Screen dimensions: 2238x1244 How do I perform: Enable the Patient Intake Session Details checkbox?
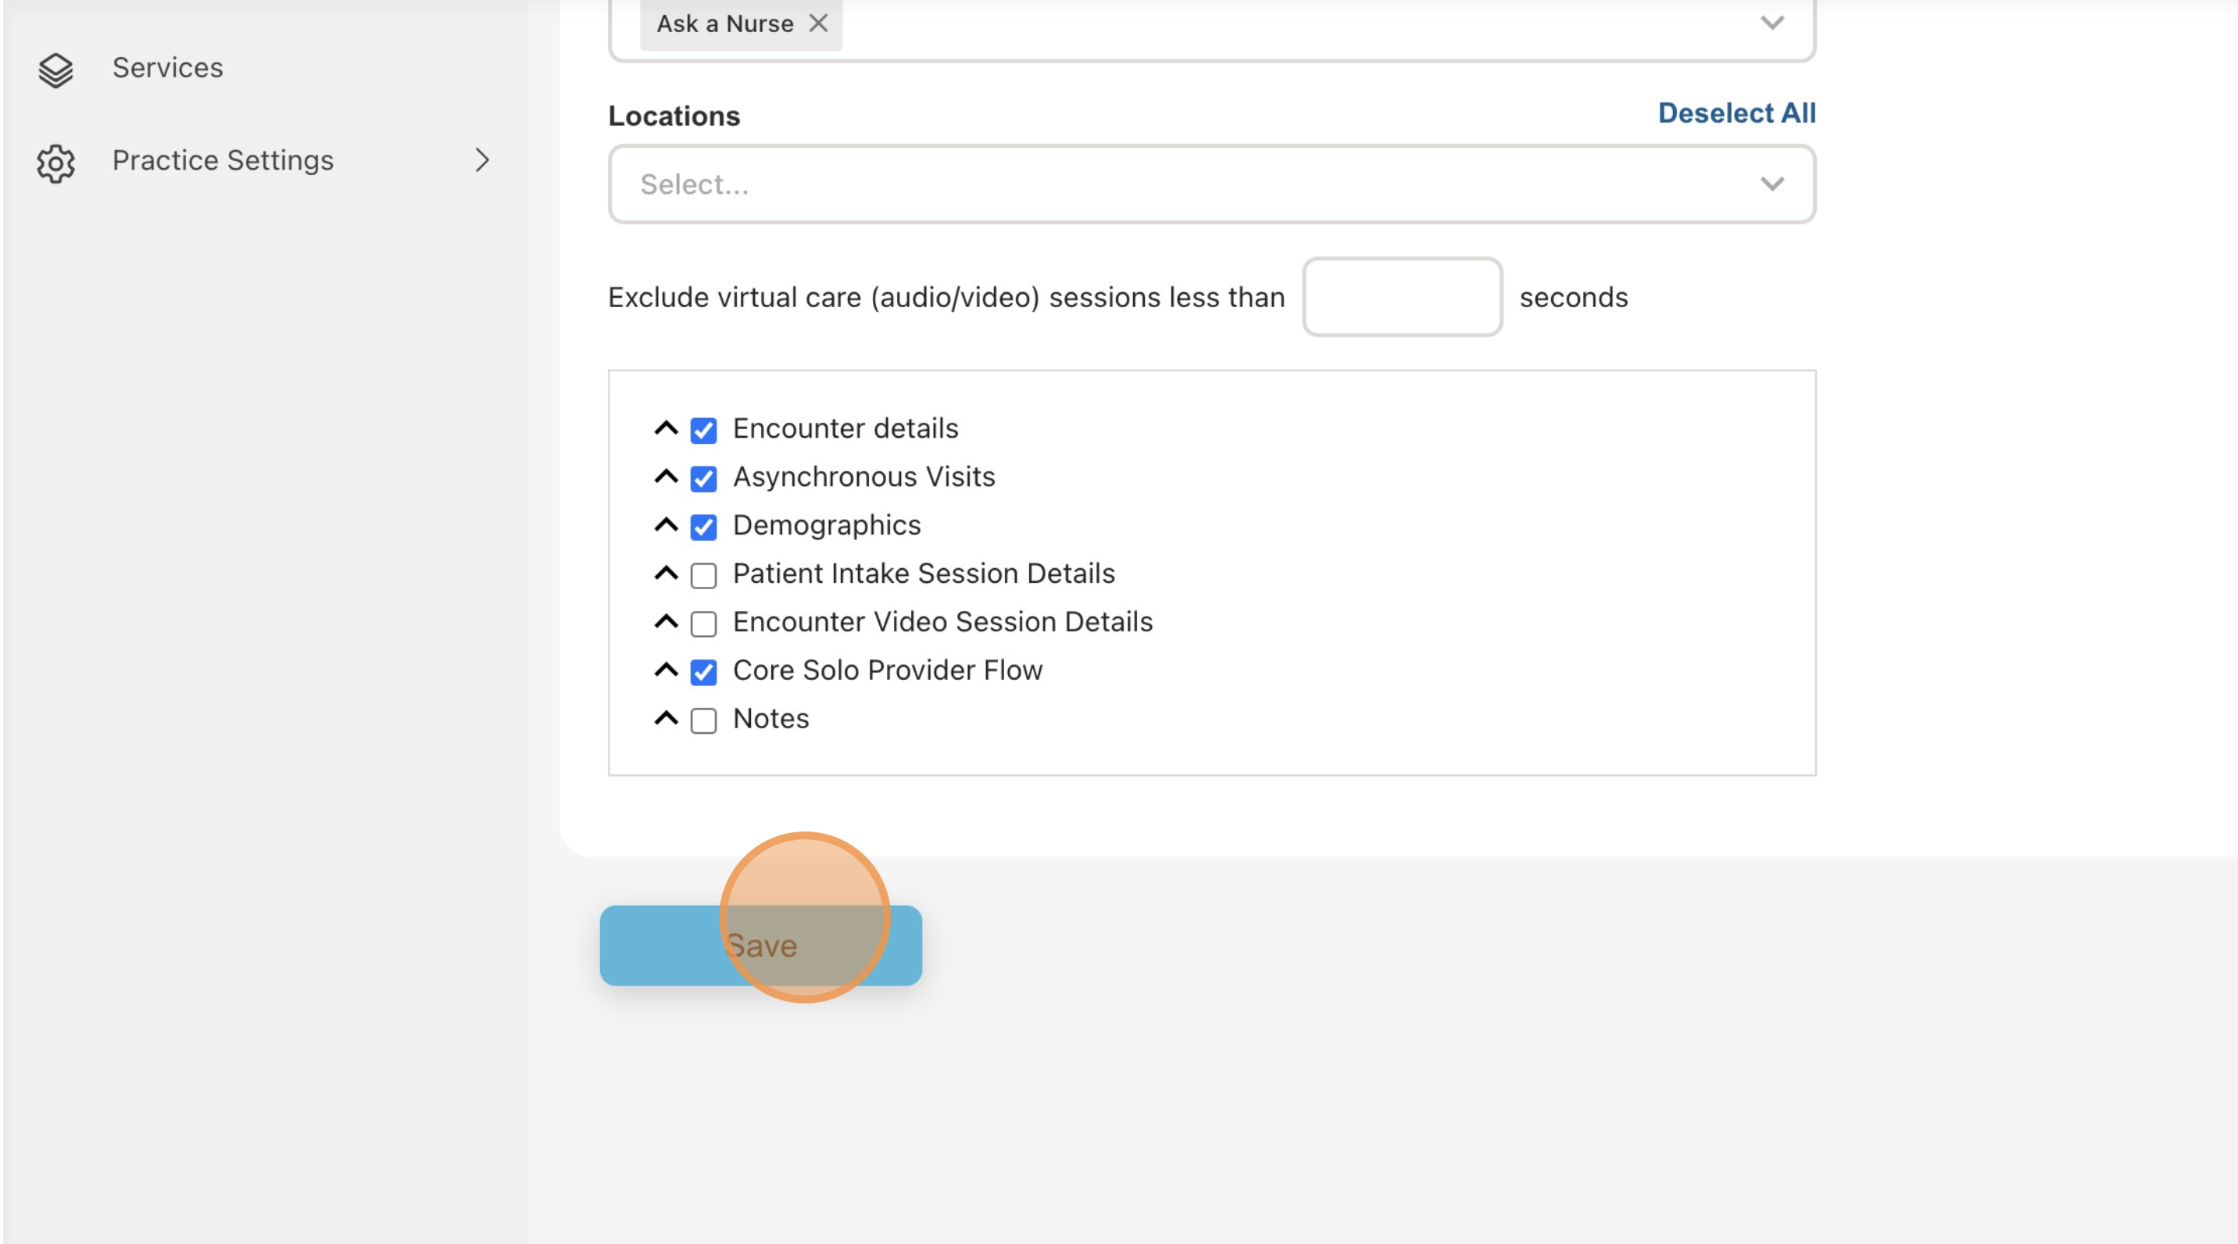coord(703,575)
